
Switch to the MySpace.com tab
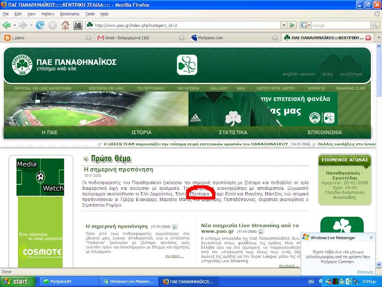coord(233,37)
